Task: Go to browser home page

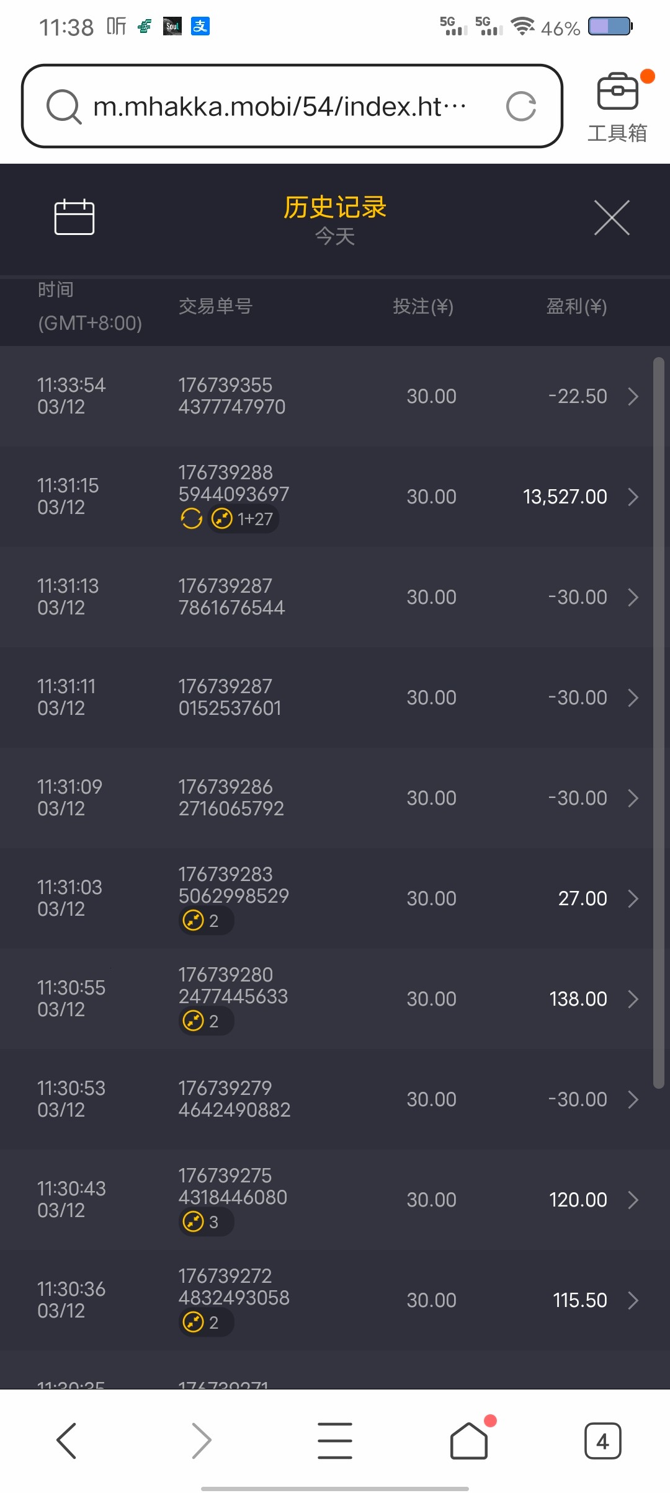Action: (469, 1440)
